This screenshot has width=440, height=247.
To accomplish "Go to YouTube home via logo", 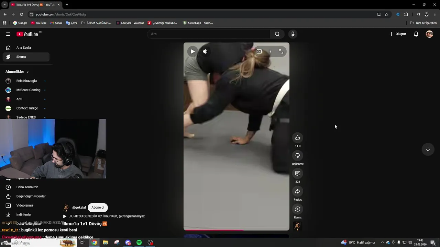I will coord(27,34).
